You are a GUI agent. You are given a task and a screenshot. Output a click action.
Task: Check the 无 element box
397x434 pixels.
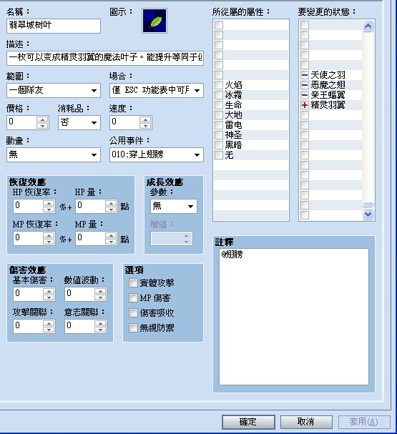[219, 155]
